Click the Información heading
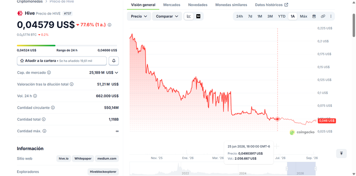The width and height of the screenshot is (356, 176). pos(30,148)
